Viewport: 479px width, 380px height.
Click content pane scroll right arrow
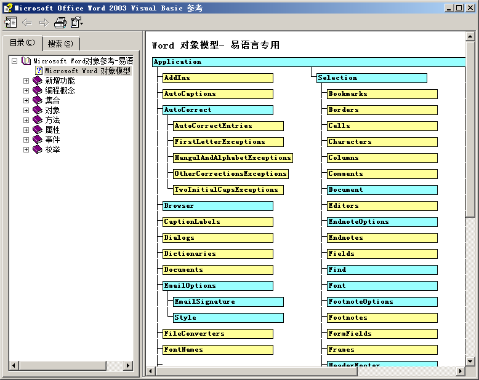tap(461, 371)
